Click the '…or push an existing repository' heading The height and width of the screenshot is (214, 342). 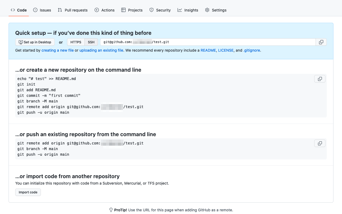coord(85,134)
